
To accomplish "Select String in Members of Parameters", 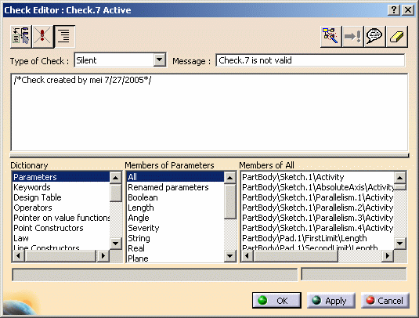I will 175,238.
